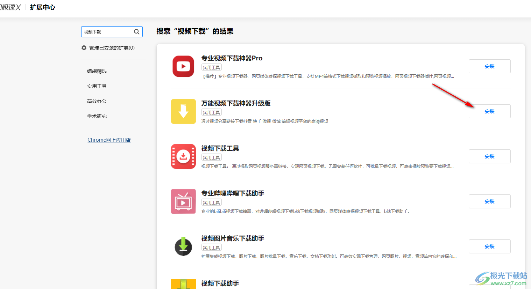Install 专业哔哩哔哩下载助手
This screenshot has width=531, height=289.
[x=489, y=201]
